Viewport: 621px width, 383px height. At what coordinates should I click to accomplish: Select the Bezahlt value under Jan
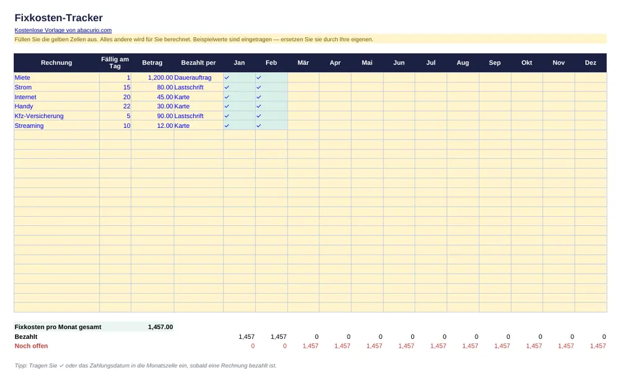coord(247,336)
